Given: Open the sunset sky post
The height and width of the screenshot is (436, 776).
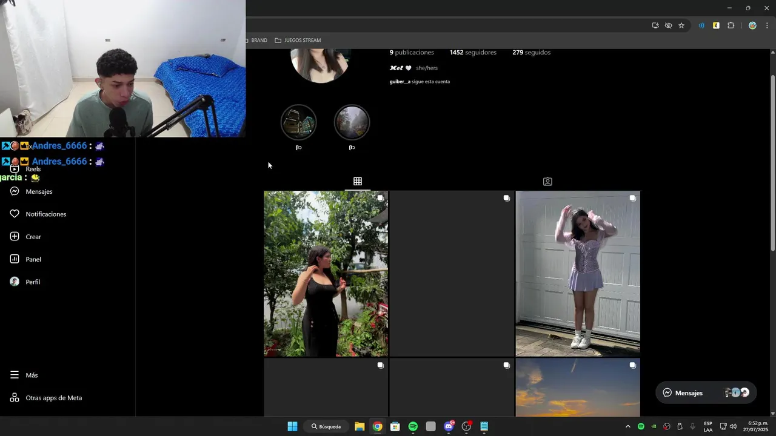Looking at the screenshot, I should tap(578, 387).
